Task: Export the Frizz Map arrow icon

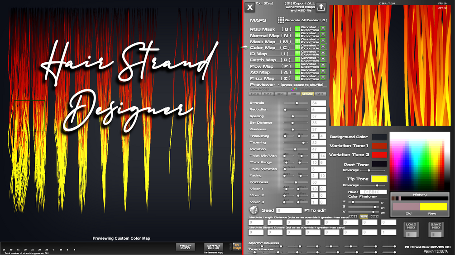Action: click(x=323, y=78)
